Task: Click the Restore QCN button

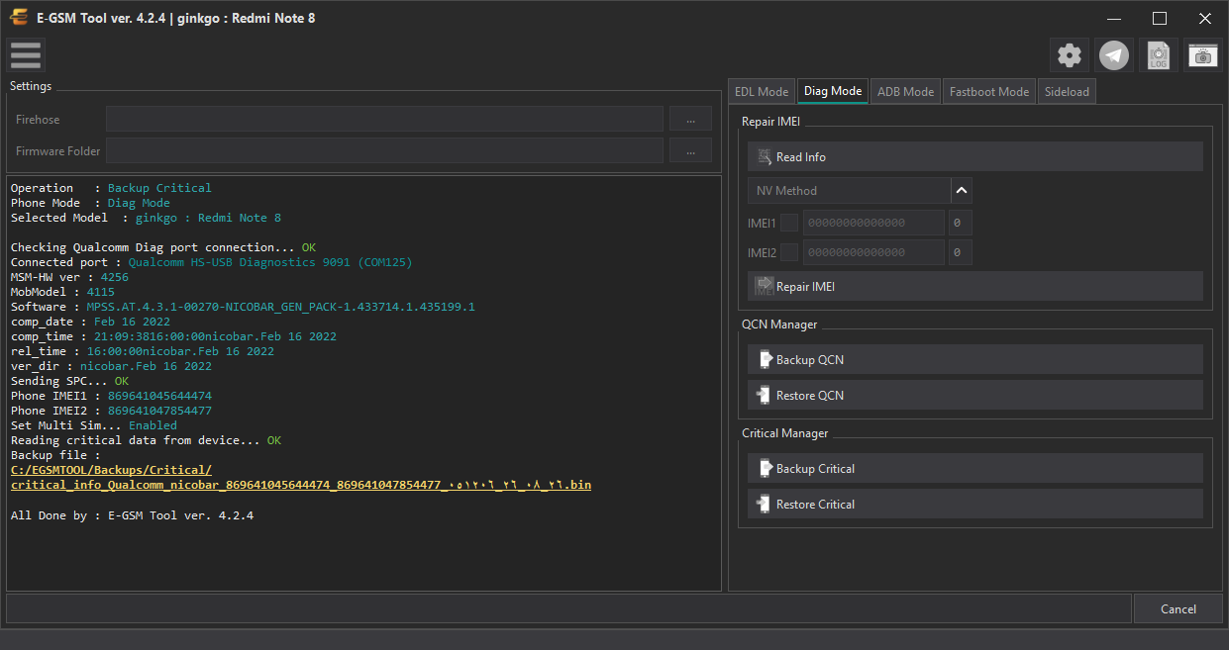Action: pos(975,395)
